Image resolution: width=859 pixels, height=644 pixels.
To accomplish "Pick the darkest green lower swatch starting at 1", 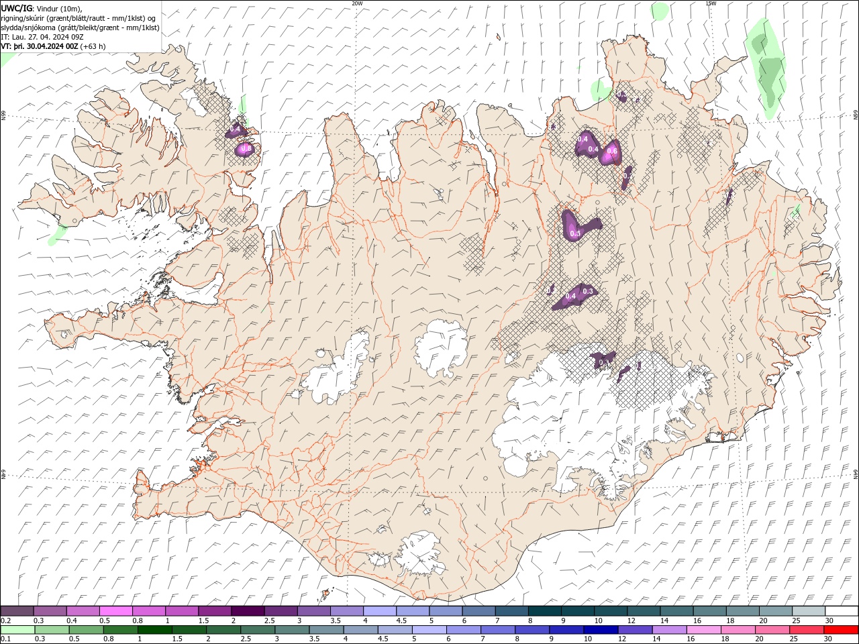I will [154, 630].
